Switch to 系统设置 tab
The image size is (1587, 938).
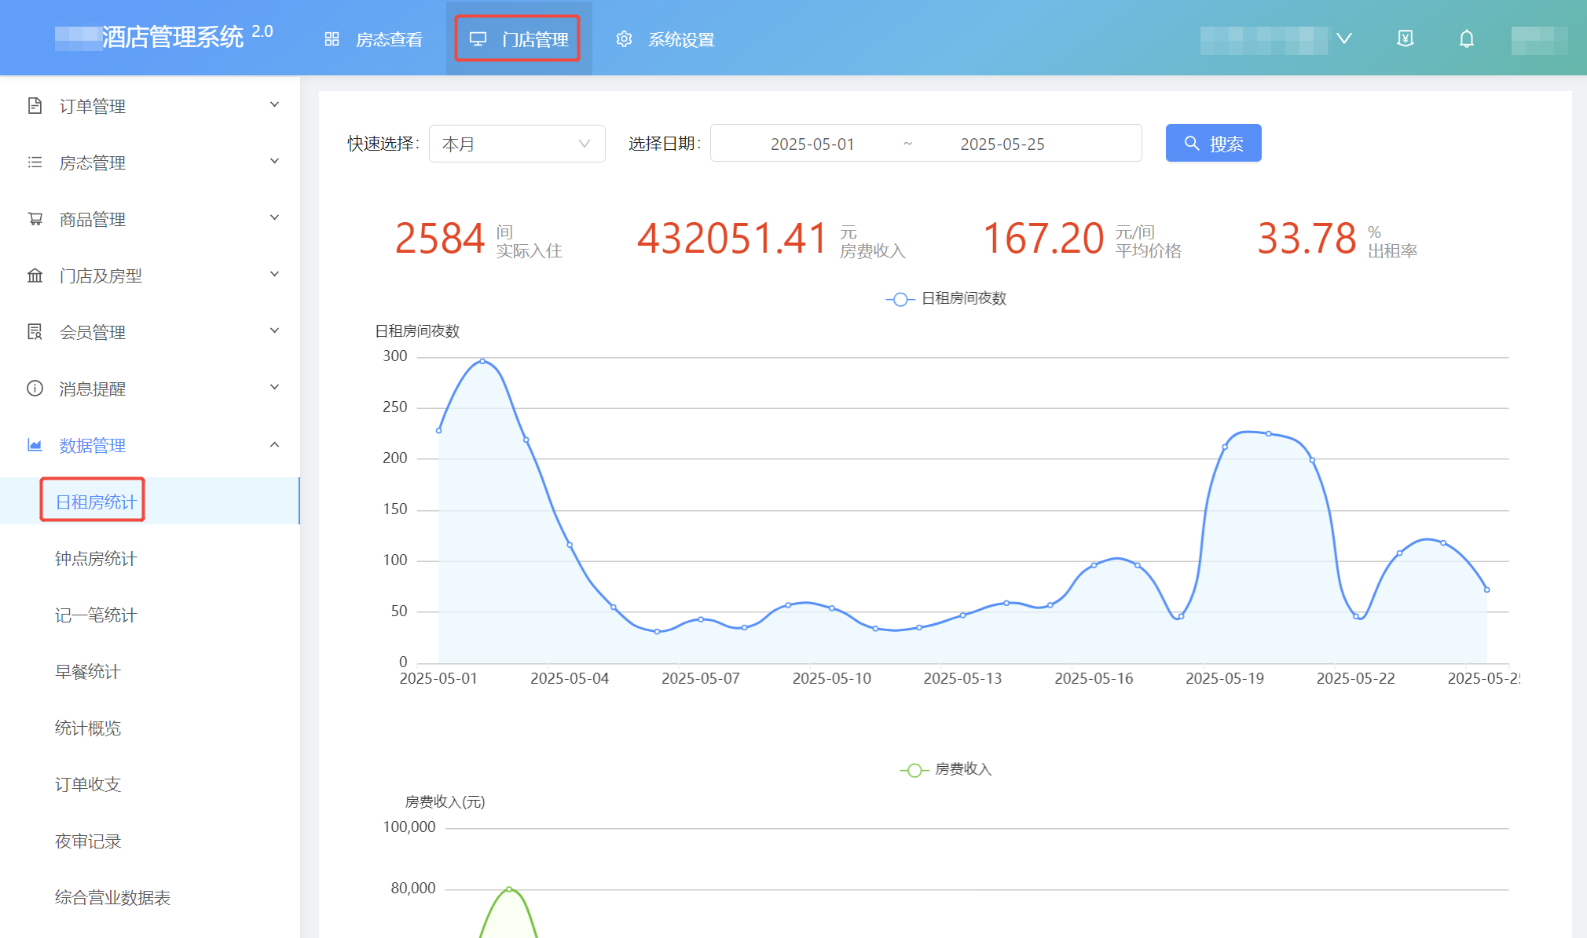[665, 39]
